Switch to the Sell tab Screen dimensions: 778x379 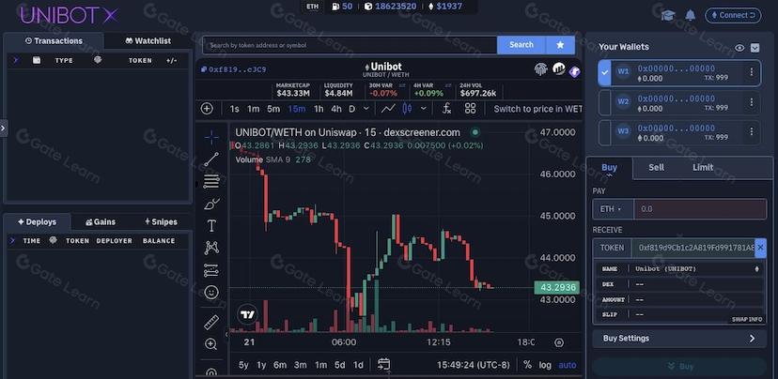(656, 167)
